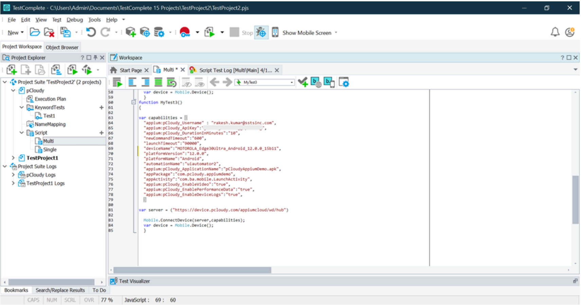Open the Search/Replace Results tab
This screenshot has width=581, height=305.
60,290
